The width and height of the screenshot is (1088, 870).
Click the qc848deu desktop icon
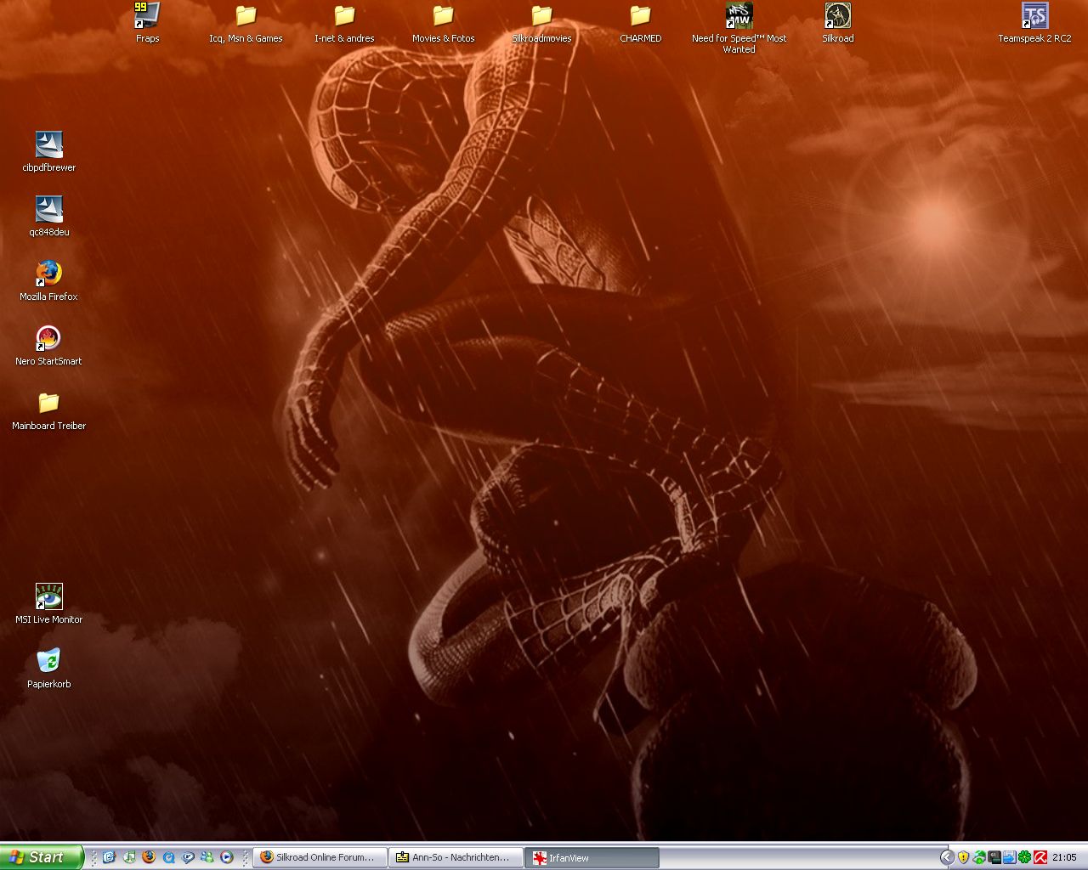tap(48, 209)
